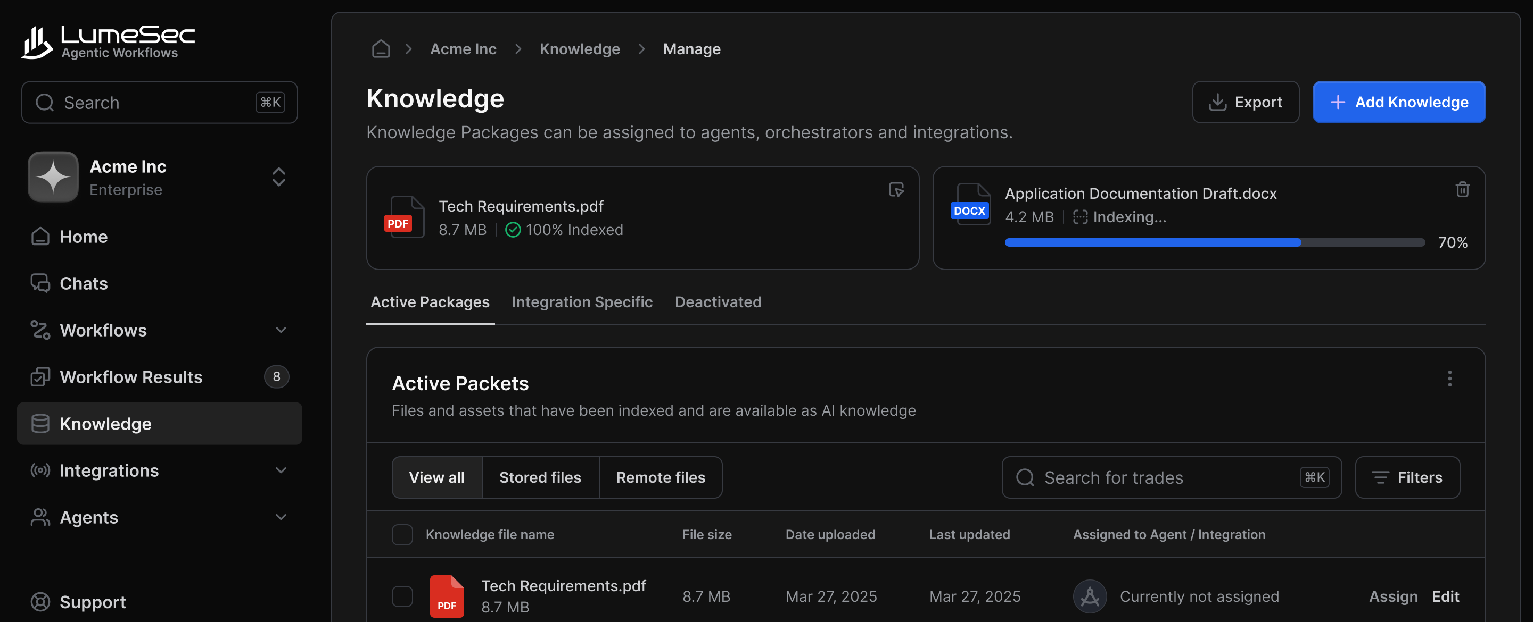Click the Chats speech bubble icon
This screenshot has width=1533, height=622.
40,283
